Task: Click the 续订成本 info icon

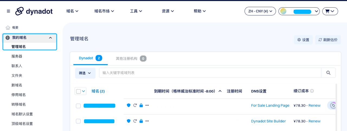Action: coord(312,91)
